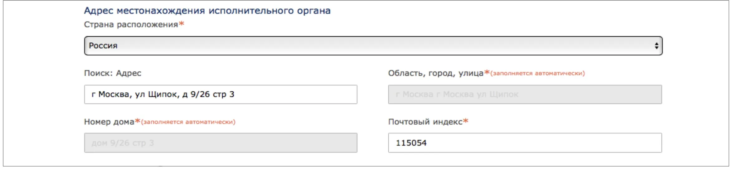Image resolution: width=733 pixels, height=169 pixels.
Task: Click the red asterisk after "Номер дома"
Action: 137,121
